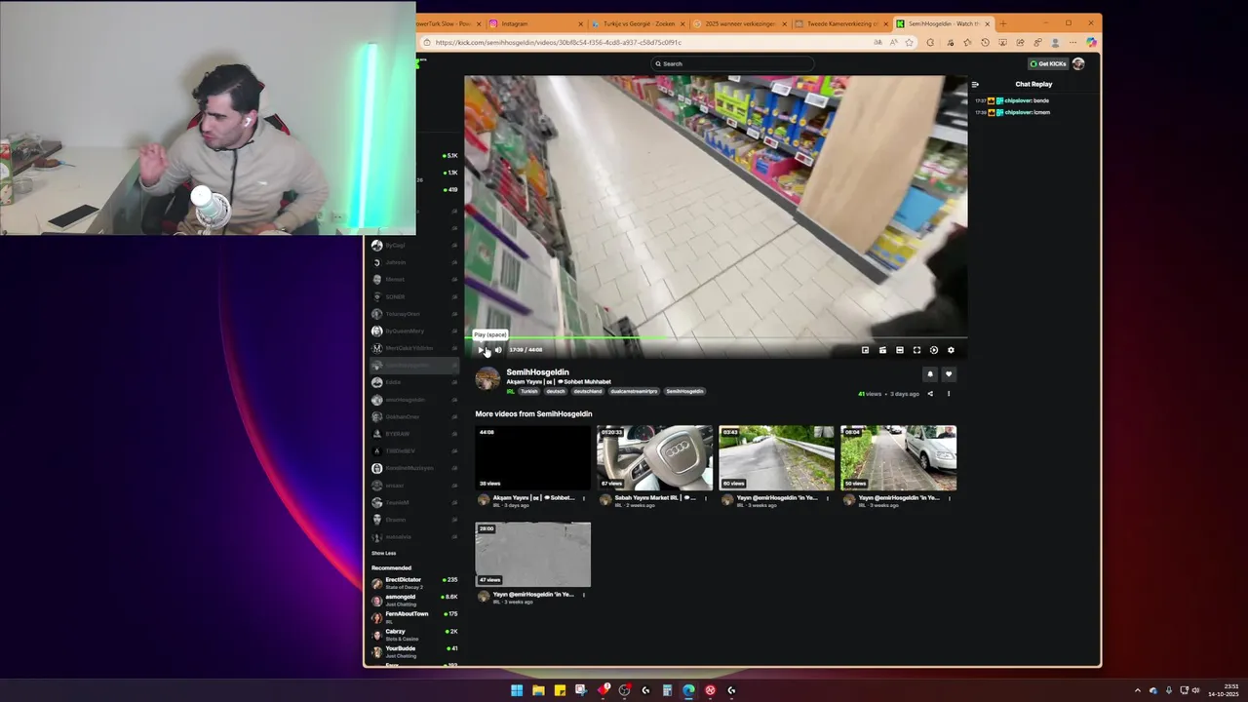Open File Explorer from taskbar
1248x702 pixels.
coord(538,690)
